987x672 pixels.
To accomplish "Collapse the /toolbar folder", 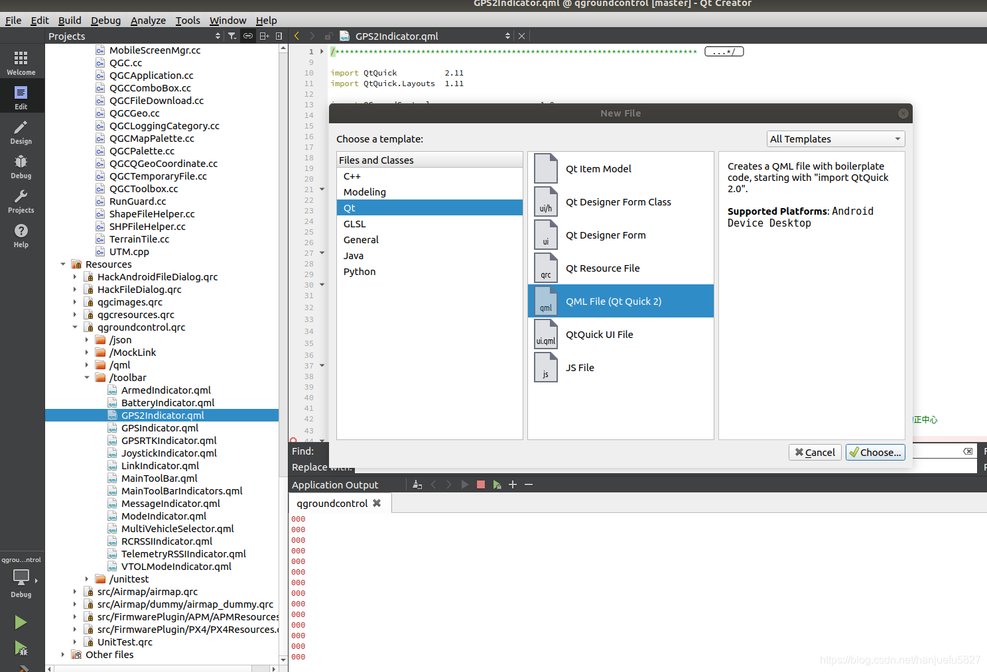I will click(x=87, y=378).
